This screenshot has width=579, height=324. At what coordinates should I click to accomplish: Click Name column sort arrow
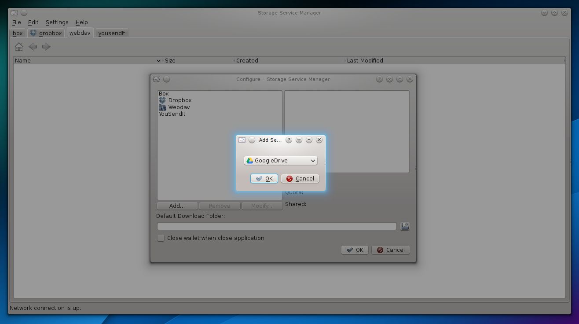[159, 61]
